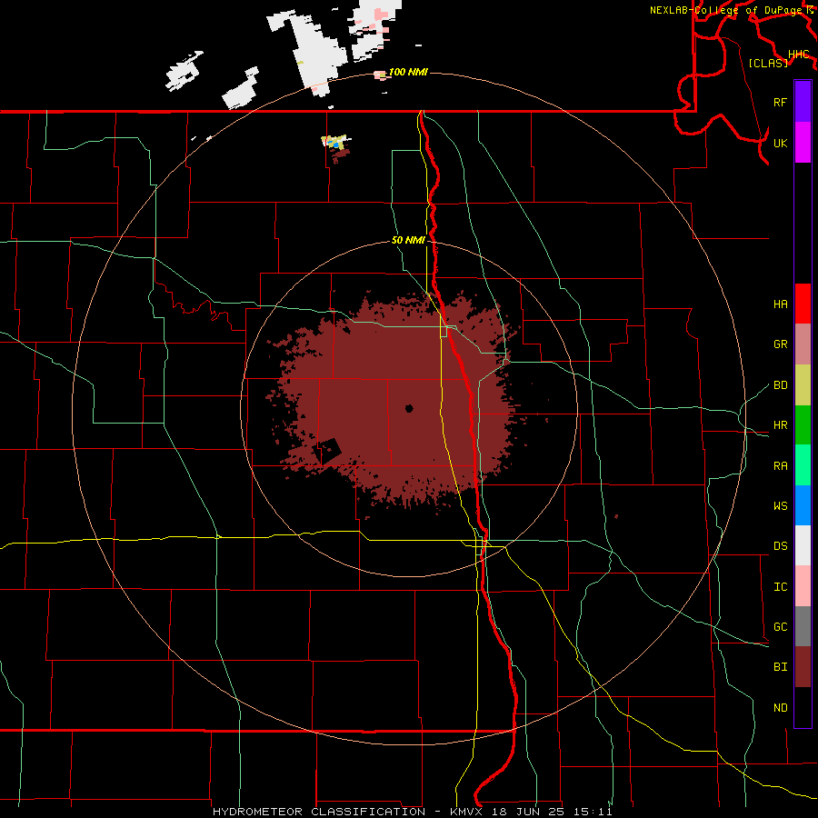Screen dimensions: 818x818
Task: Select the WS blue legend swatch
Action: [803, 505]
